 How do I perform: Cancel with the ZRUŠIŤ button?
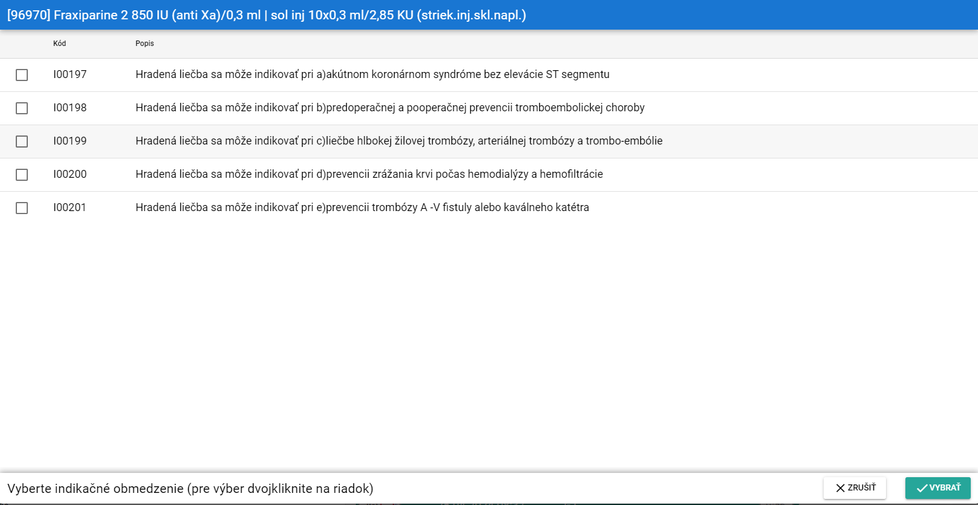[x=855, y=488]
